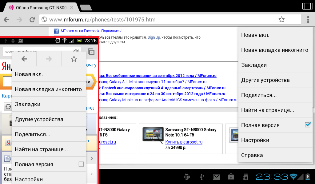Toggle the three-dot Chrome overflow menu button
Viewport: 315px width, 184px height.
click(308, 20)
